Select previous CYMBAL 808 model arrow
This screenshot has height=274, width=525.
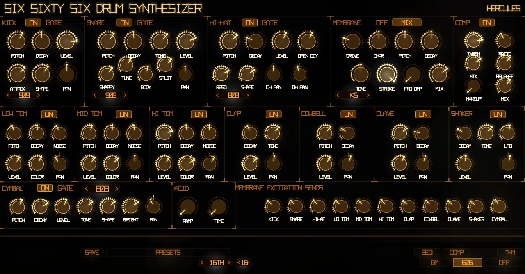[x=87, y=189]
